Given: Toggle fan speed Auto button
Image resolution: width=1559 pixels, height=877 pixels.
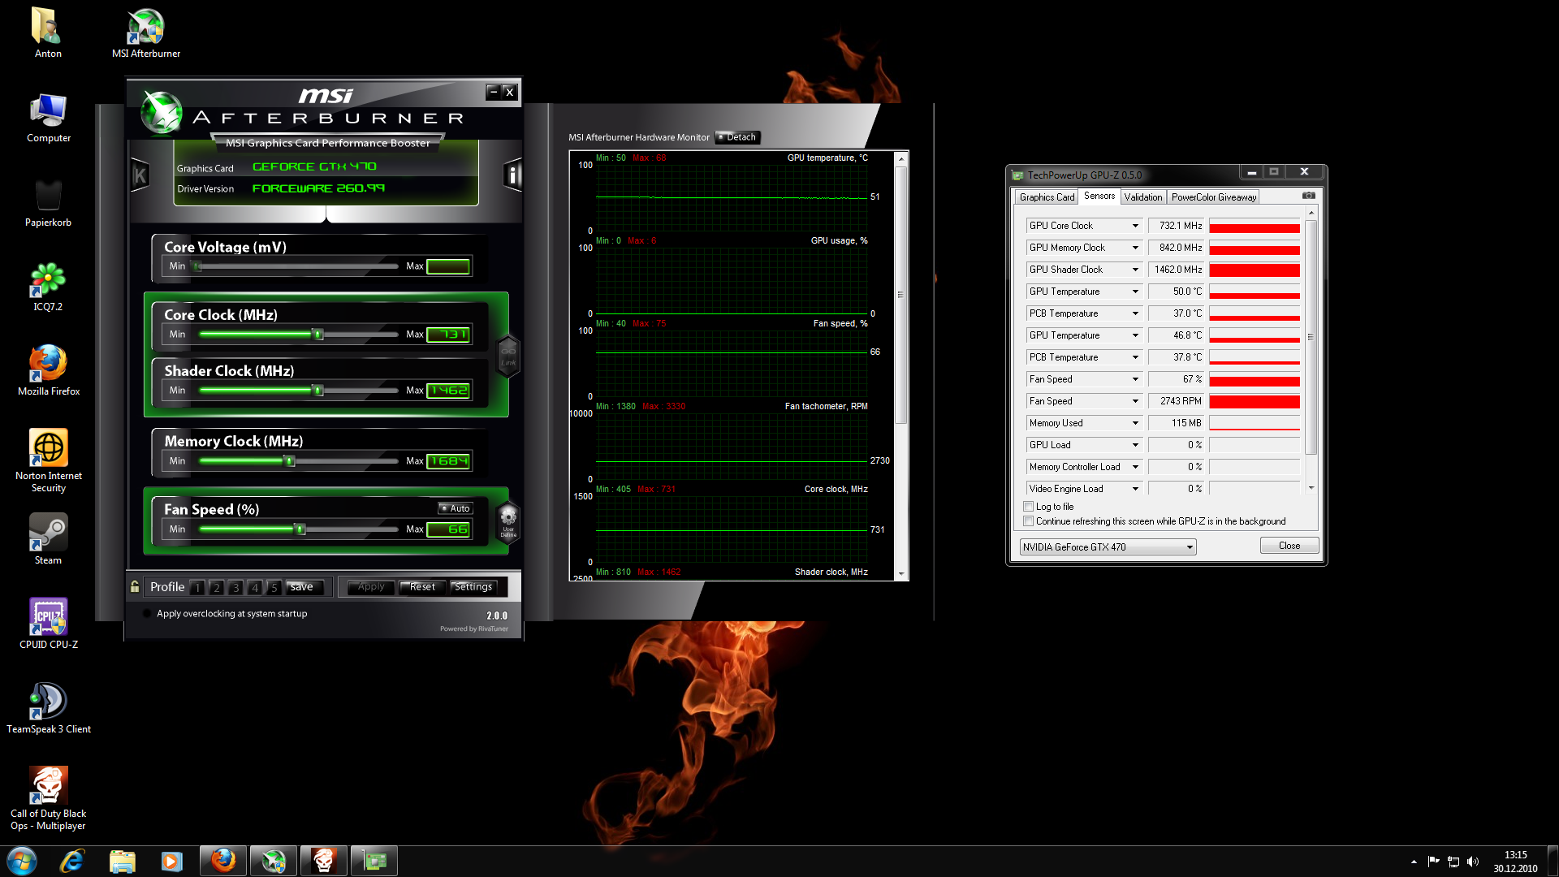Looking at the screenshot, I should point(455,508).
